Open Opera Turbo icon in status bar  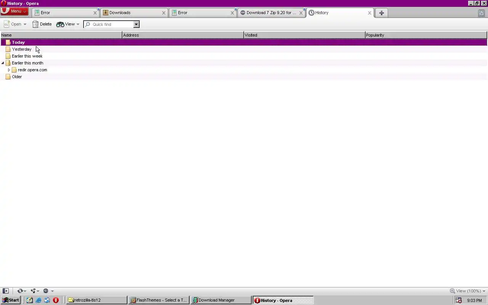tap(46, 291)
